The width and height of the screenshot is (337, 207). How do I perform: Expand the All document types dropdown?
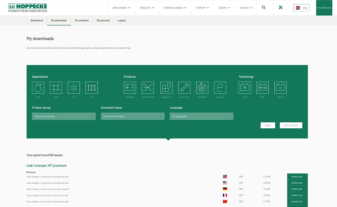pyautogui.click(x=133, y=116)
